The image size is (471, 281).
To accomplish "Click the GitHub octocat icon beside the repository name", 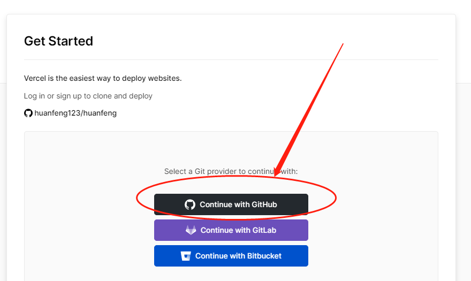I will tap(28, 113).
